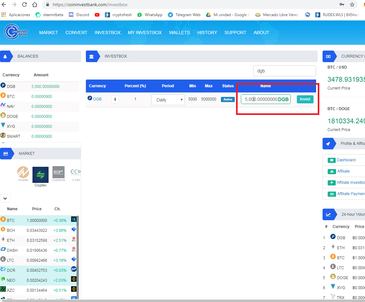Image resolution: width=365 pixels, height=302 pixels.
Task: Click the Currency panel money icon
Action: [x=328, y=56]
